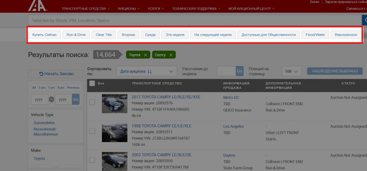
Task: Apply the Run & Drive quick filter
Action: click(76, 35)
